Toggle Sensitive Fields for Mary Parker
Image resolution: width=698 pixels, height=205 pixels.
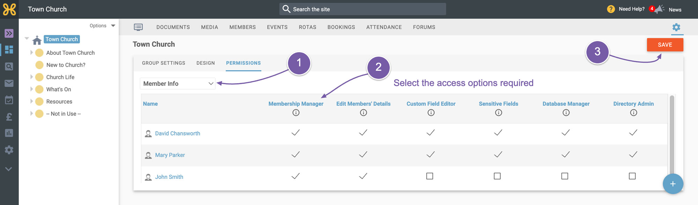click(498, 154)
